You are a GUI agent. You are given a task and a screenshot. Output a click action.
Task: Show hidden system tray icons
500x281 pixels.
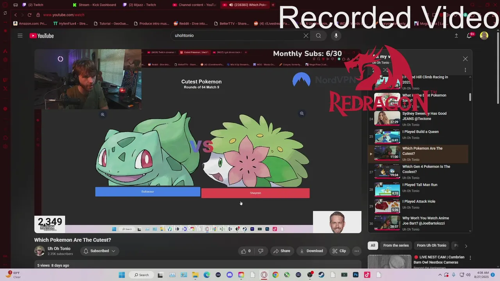pyautogui.click(x=440, y=275)
